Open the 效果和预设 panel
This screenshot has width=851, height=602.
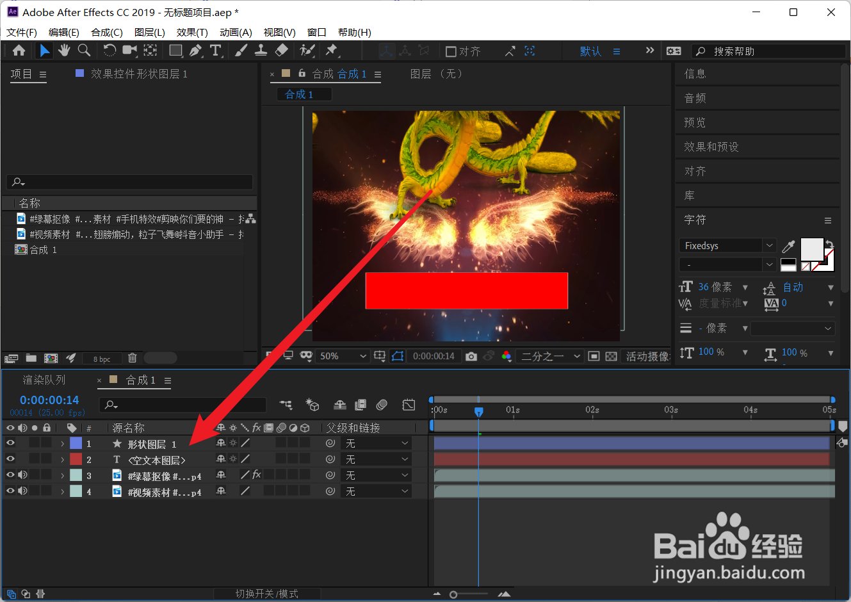[711, 147]
